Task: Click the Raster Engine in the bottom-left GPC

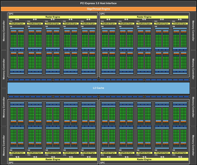Action: 52,159
